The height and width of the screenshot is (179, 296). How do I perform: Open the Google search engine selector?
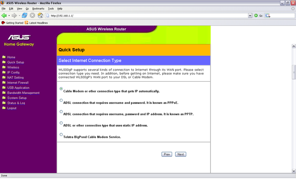click(x=268, y=16)
